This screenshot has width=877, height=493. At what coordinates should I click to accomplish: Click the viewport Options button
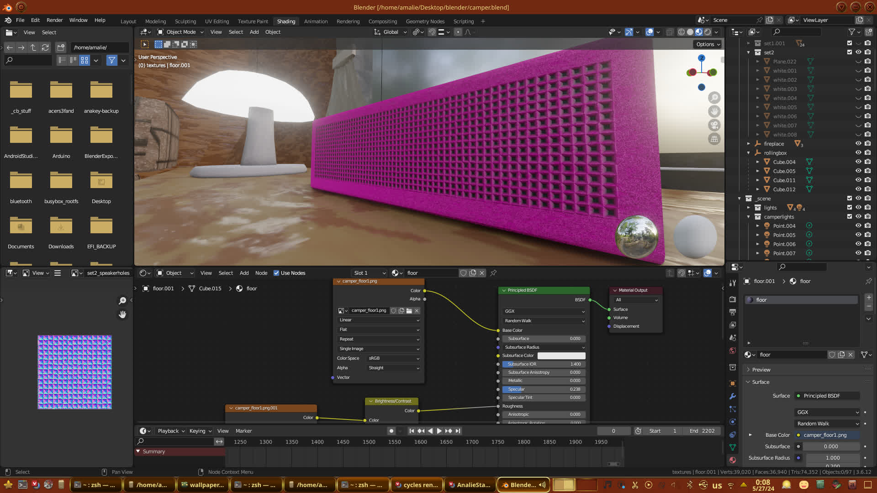click(x=708, y=44)
